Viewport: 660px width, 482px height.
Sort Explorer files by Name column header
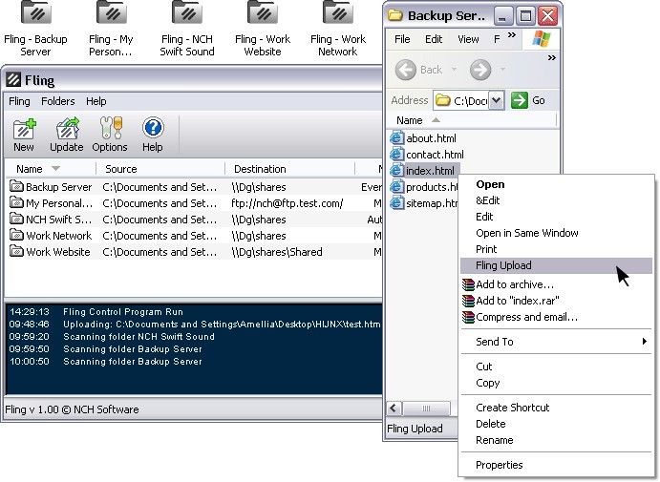[472, 120]
